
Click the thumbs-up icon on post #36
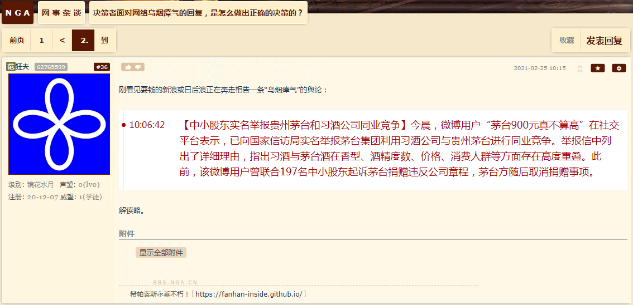(x=128, y=67)
